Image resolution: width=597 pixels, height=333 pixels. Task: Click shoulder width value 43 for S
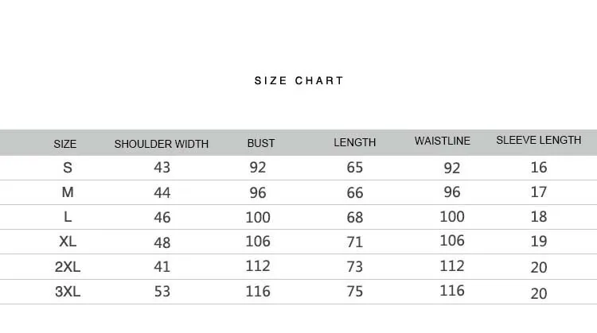point(162,167)
